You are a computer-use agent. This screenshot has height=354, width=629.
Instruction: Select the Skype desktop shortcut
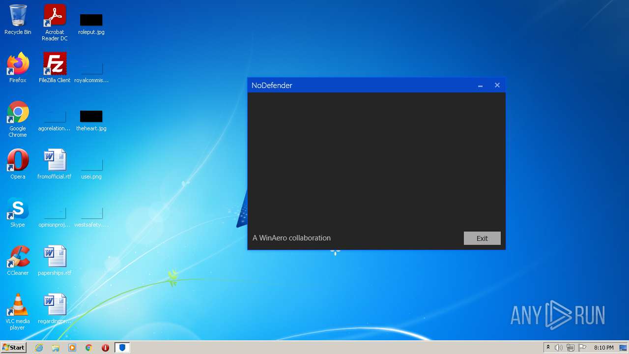[18, 212]
